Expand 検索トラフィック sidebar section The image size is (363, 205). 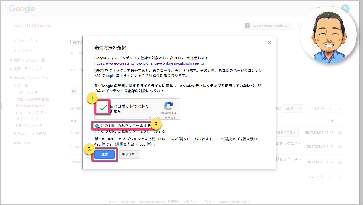(x=26, y=69)
